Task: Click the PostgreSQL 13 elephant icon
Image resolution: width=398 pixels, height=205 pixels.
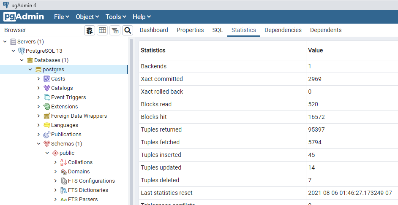Action: 22,51
